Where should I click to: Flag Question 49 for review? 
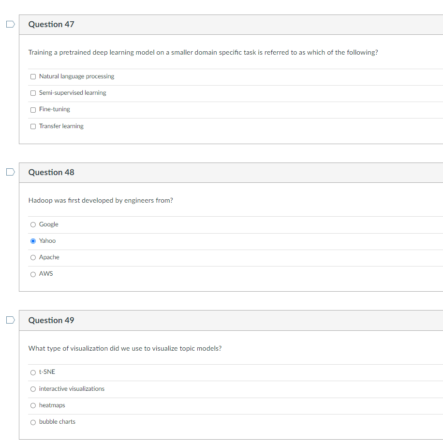[x=10, y=320]
